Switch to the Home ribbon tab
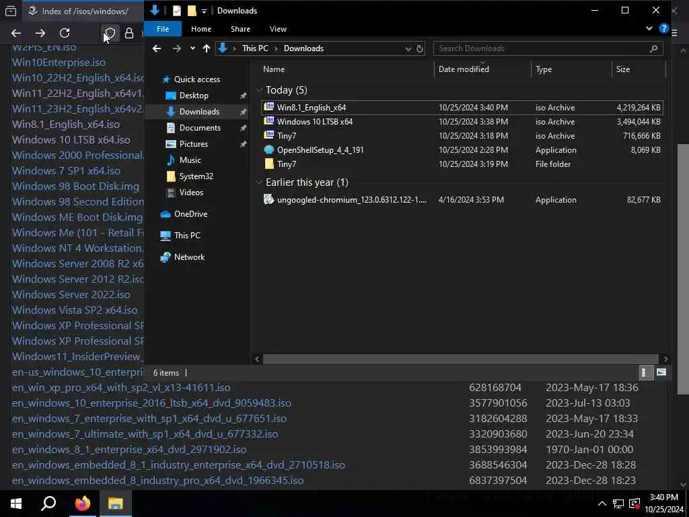 pos(201,29)
